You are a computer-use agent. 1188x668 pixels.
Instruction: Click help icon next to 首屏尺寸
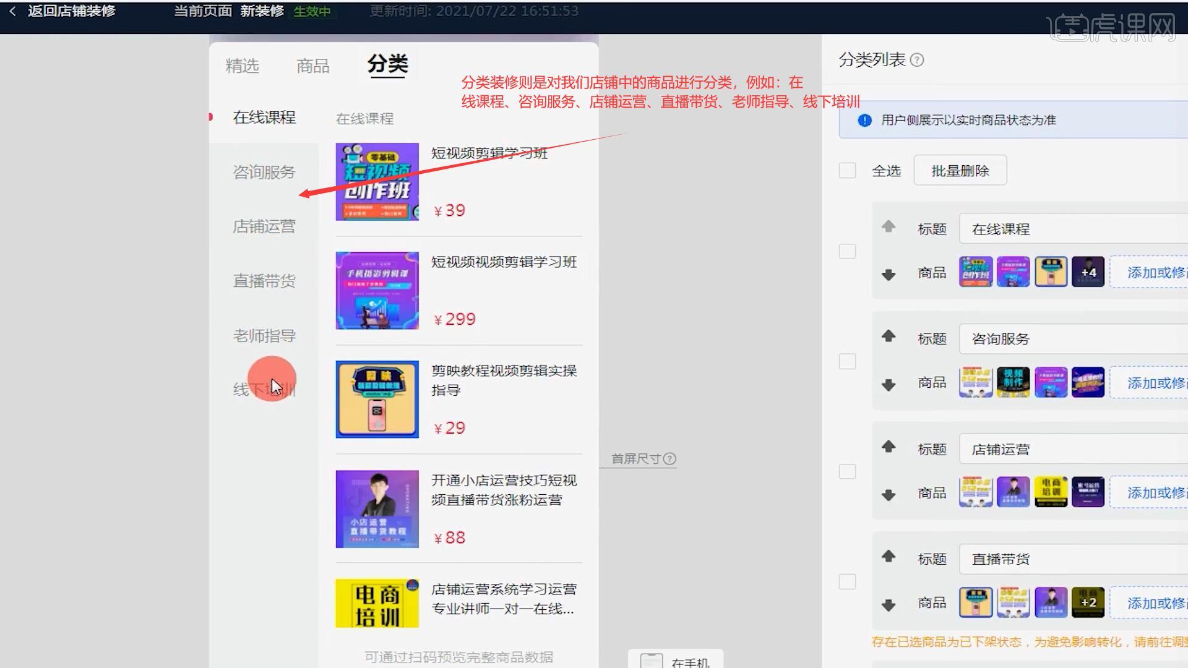669,459
